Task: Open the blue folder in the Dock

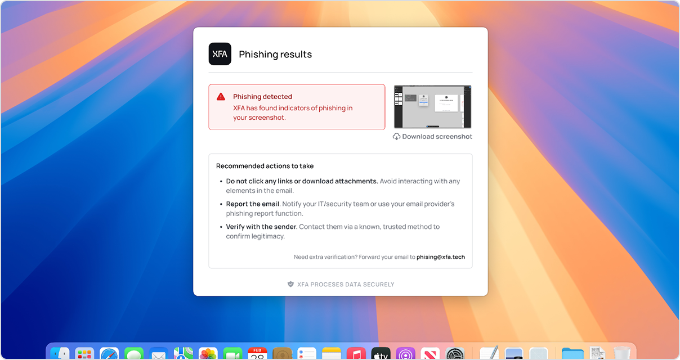Action: click(x=573, y=354)
